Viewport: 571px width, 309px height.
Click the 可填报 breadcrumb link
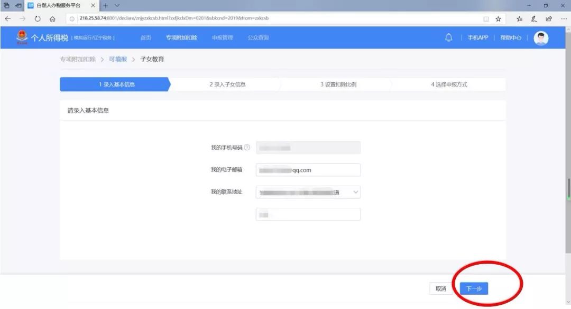click(118, 59)
